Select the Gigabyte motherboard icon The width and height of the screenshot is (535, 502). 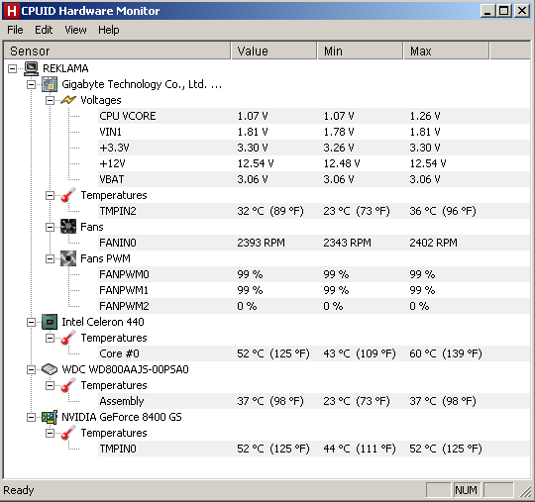[x=50, y=84]
